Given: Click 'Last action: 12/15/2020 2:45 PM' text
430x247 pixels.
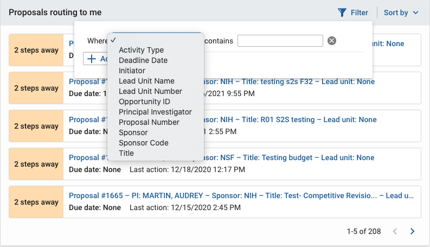Looking at the screenshot, I should (185, 207).
